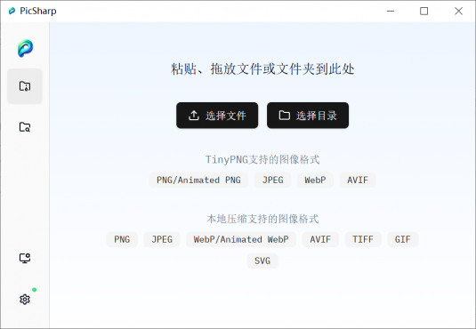The height and width of the screenshot is (329, 476).
Task: Maximize the PicSharp window
Action: [x=424, y=11]
